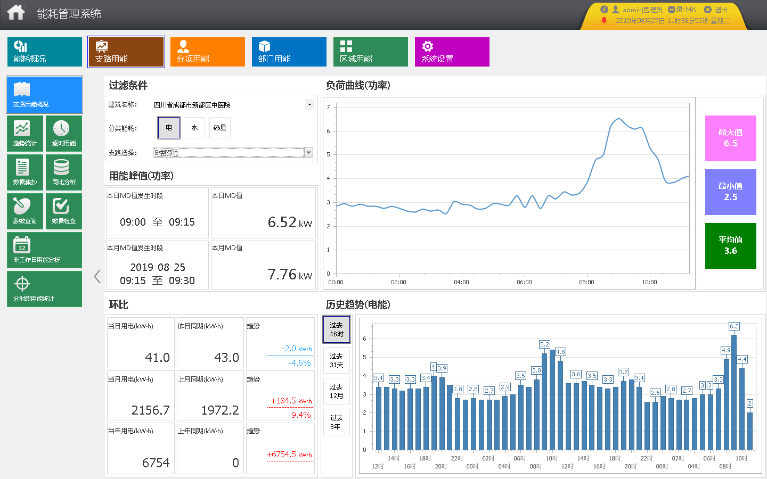Open the 支路选择 branch dropdown

click(x=233, y=152)
